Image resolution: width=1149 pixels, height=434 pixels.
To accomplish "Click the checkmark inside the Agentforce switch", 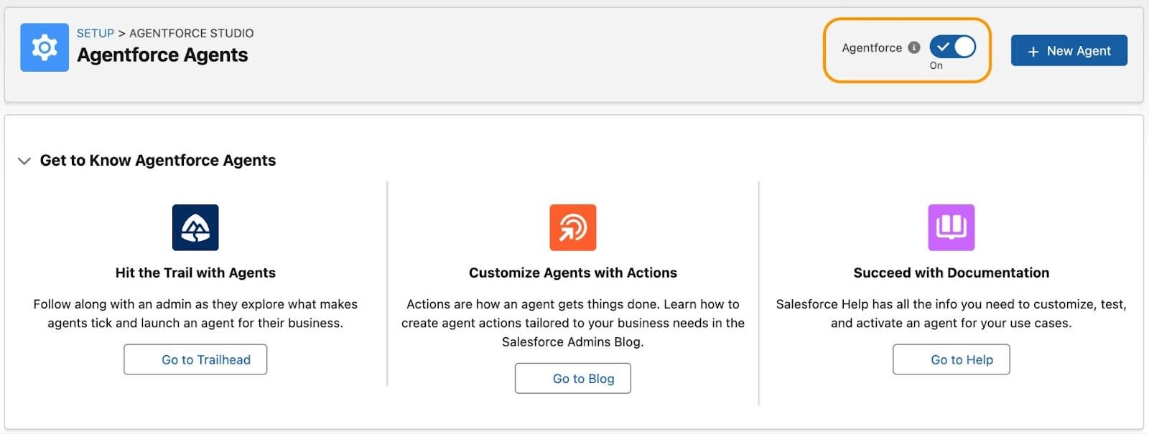I will coord(943,46).
